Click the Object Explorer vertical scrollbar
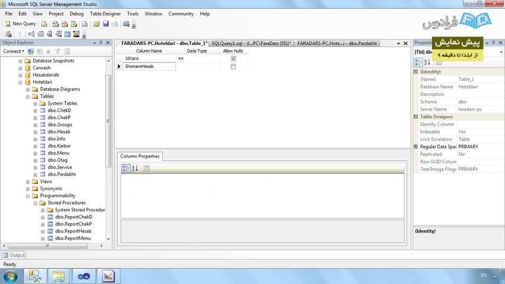 pos(108,121)
